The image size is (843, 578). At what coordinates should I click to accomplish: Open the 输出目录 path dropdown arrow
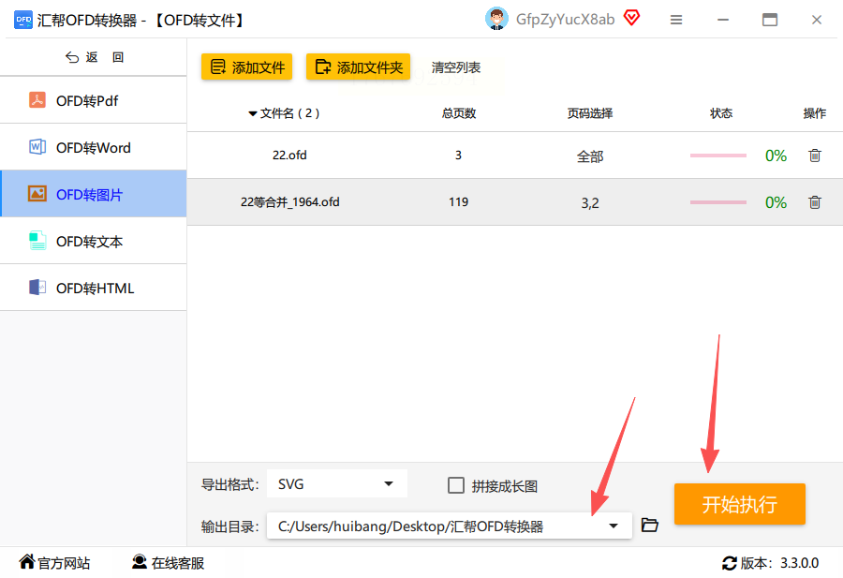click(x=613, y=526)
